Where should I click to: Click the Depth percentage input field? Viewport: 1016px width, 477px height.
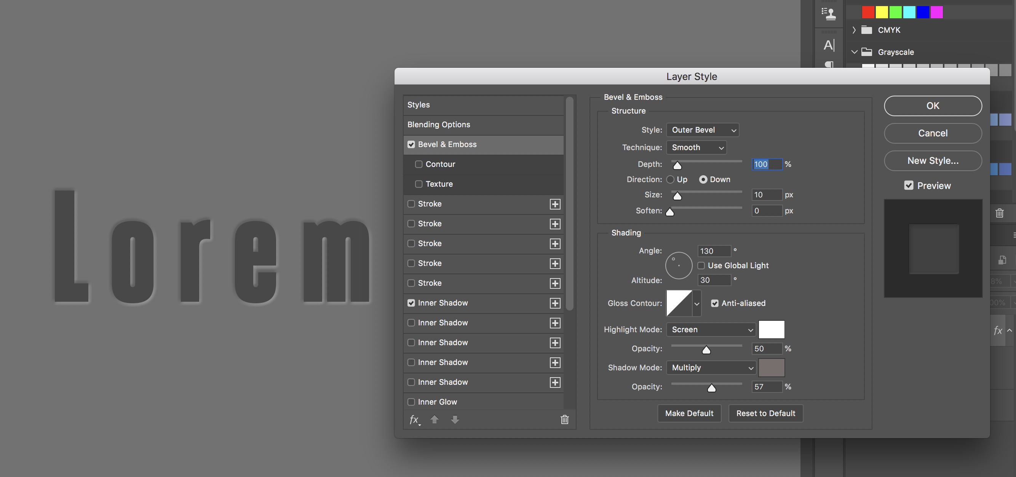(x=766, y=164)
